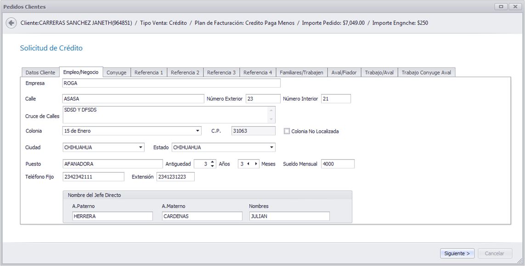This screenshot has width=525, height=266.
Task: Increase Meses using the right arrow
Action: click(256, 164)
